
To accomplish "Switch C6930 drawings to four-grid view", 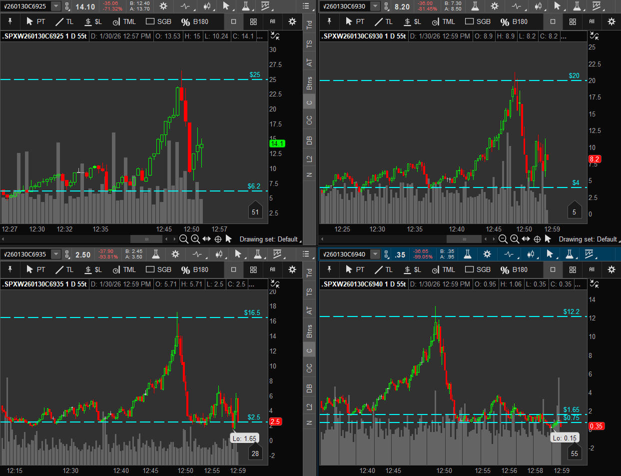I will click(573, 22).
